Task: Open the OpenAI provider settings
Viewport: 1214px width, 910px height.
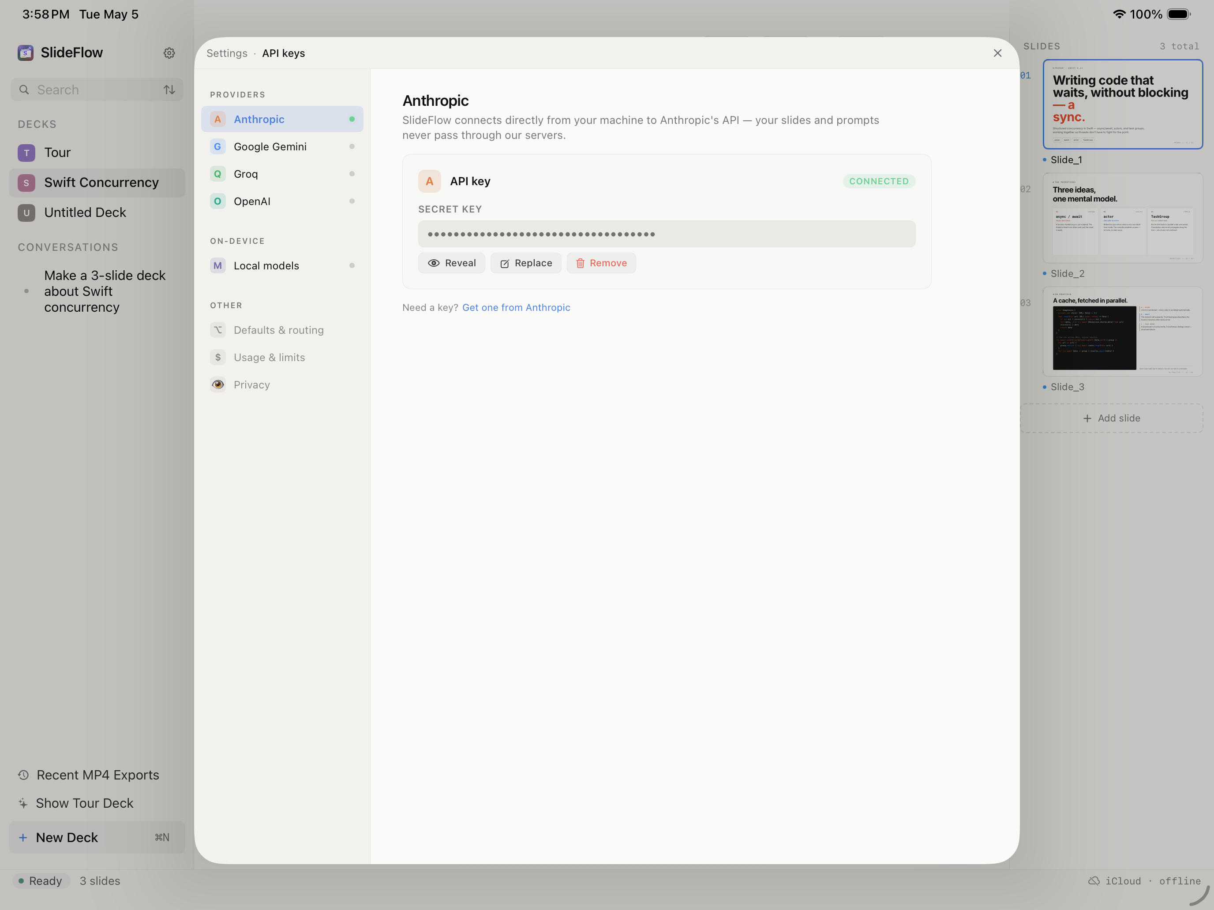Action: click(x=282, y=201)
